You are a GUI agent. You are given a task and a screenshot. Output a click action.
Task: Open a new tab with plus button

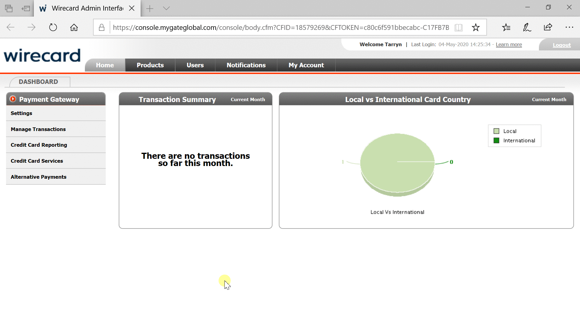[150, 8]
